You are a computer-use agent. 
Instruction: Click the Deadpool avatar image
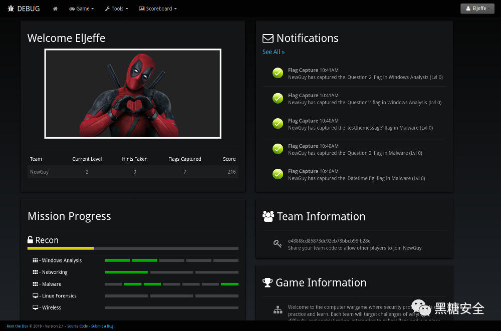pyautogui.click(x=133, y=94)
